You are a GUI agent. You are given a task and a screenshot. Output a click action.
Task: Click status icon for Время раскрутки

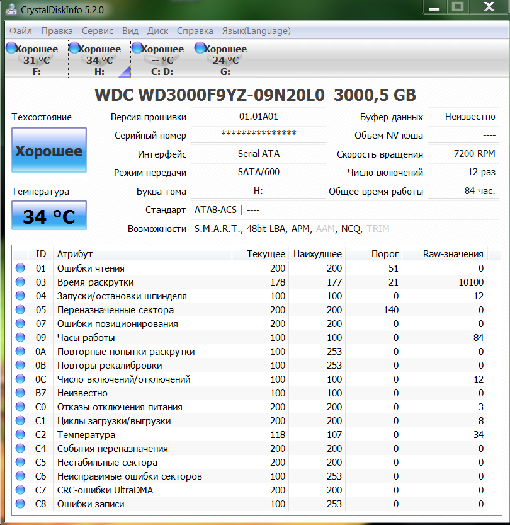click(20, 282)
